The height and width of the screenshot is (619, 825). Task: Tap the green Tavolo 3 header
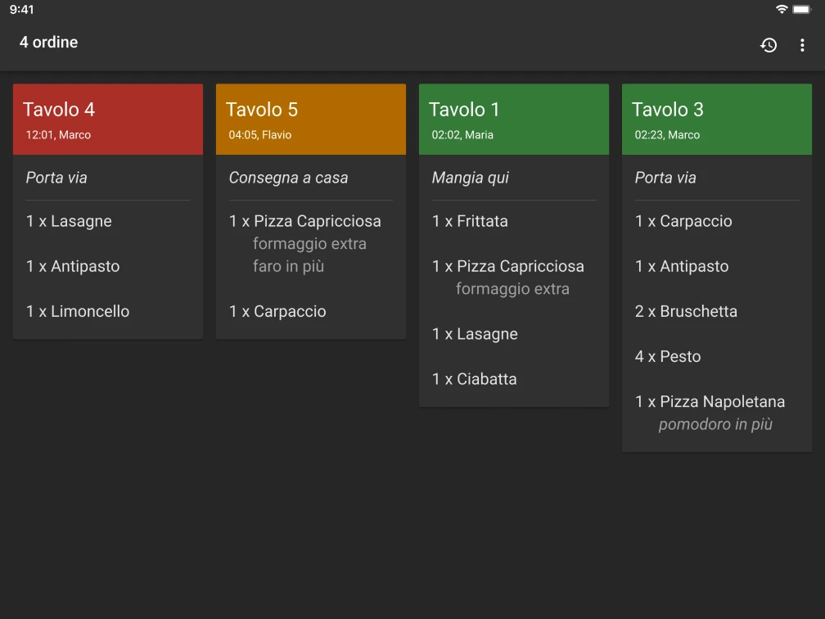(x=716, y=119)
